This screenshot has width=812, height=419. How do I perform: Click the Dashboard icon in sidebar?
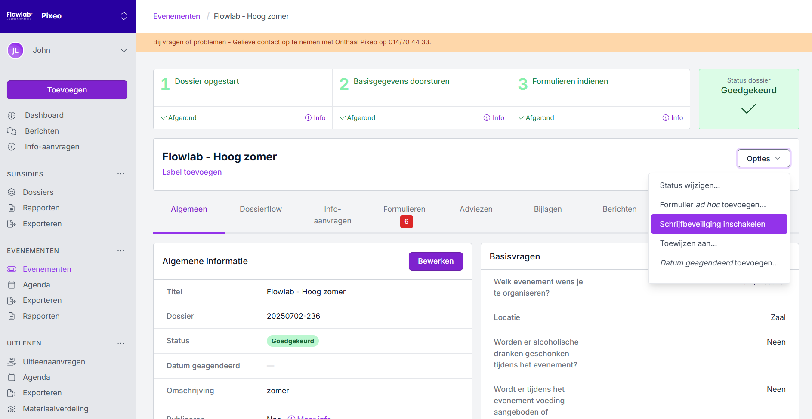pyautogui.click(x=12, y=115)
